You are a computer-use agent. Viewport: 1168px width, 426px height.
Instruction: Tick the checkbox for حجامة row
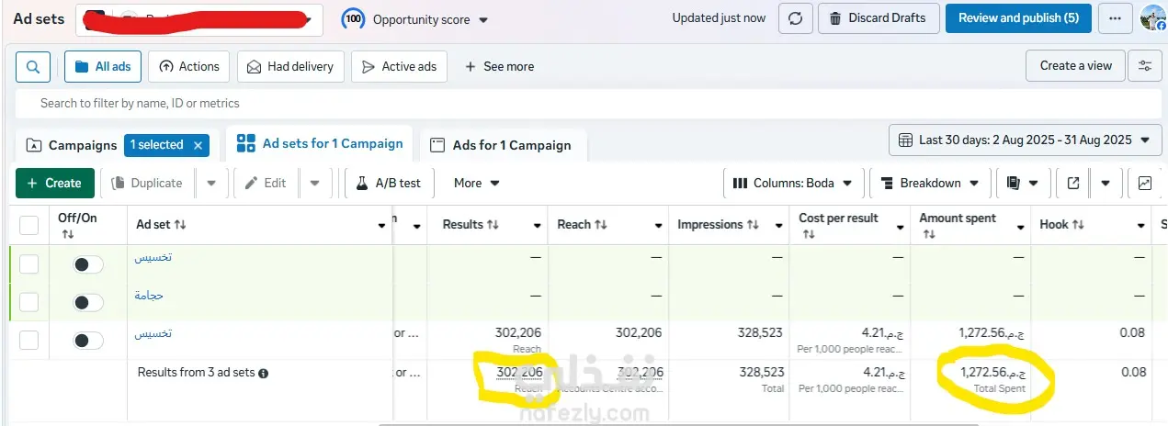[x=29, y=302]
